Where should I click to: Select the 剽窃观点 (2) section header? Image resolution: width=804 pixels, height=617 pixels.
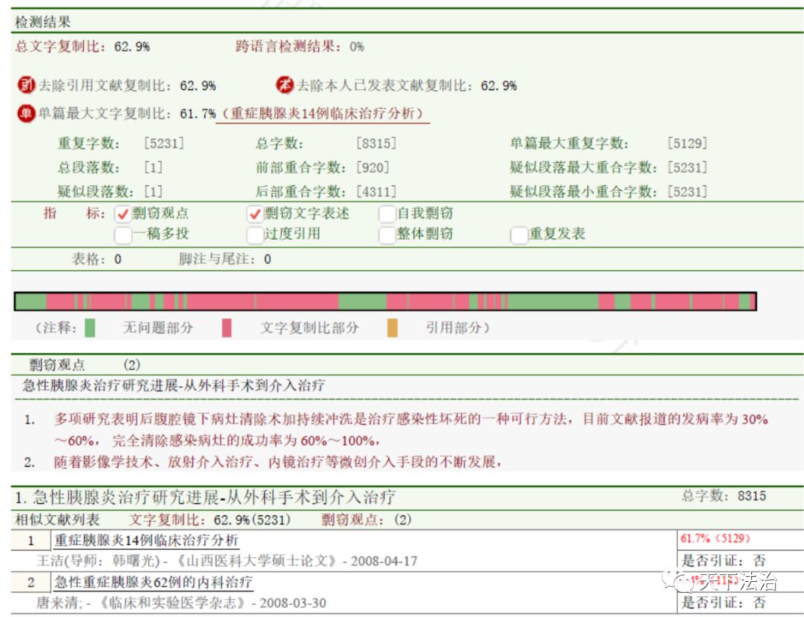[85, 365]
